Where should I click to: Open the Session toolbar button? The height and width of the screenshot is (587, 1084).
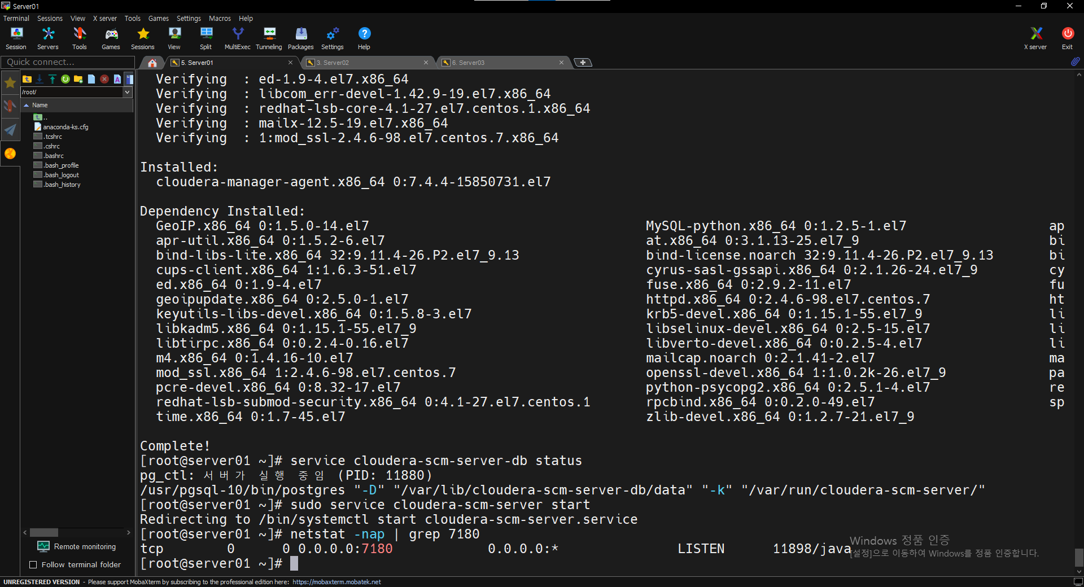coord(16,38)
